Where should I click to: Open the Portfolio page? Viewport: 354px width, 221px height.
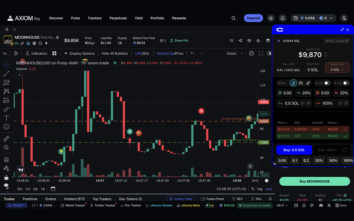coord(157,18)
